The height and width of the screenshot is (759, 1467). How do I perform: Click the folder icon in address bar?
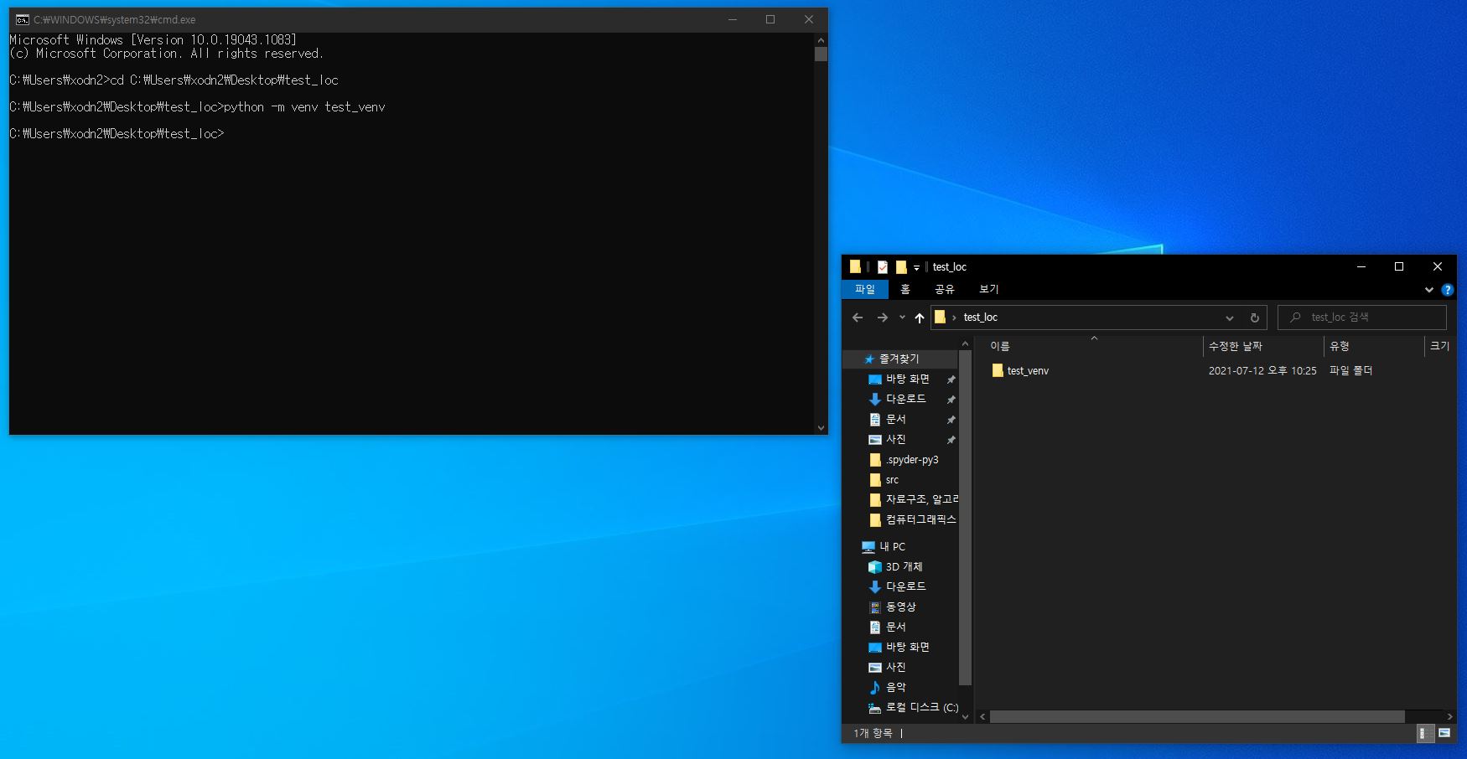[x=940, y=317]
